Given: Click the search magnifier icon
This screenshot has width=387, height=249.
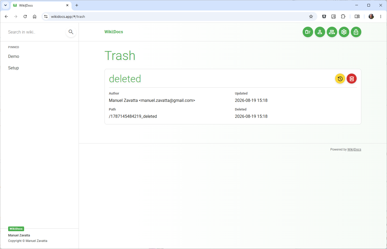Looking at the screenshot, I should click(x=71, y=32).
